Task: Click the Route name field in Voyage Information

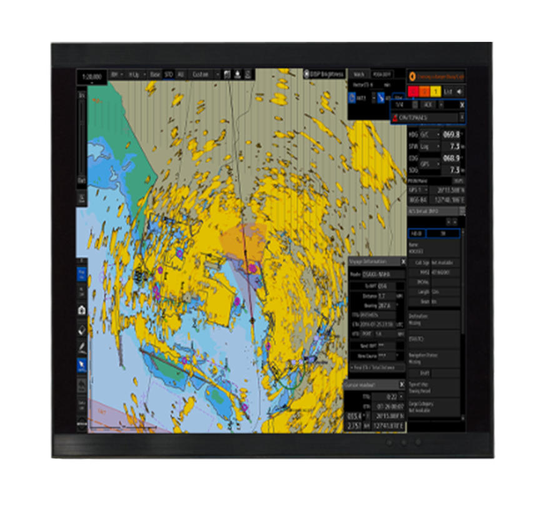Action: [x=382, y=274]
